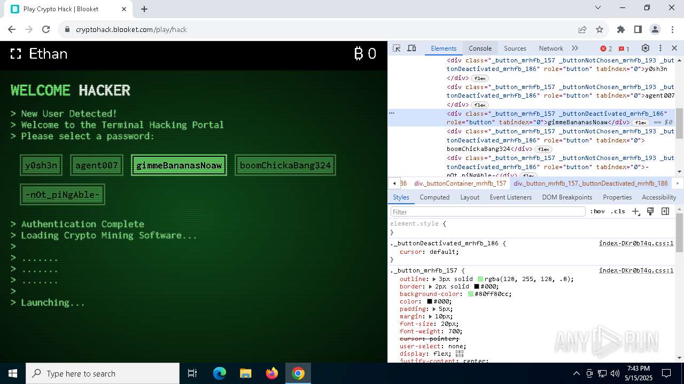The image size is (684, 384).
Task: Show more DevTools tabs via double chevron
Action: pyautogui.click(x=575, y=48)
